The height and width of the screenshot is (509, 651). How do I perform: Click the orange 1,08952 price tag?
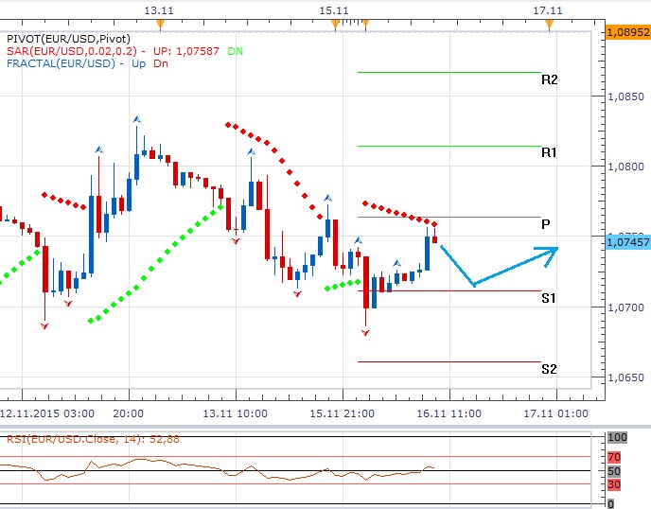point(625,31)
